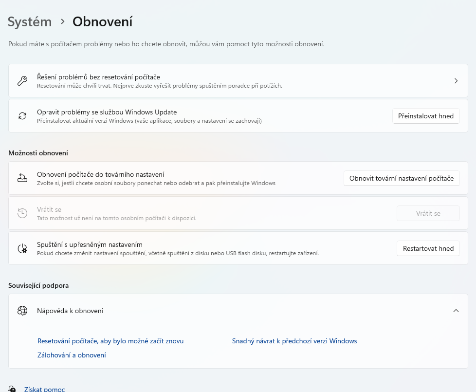Click the Nápověda k obnovení header text
Viewport: 476px width, 392px height.
[x=70, y=311]
